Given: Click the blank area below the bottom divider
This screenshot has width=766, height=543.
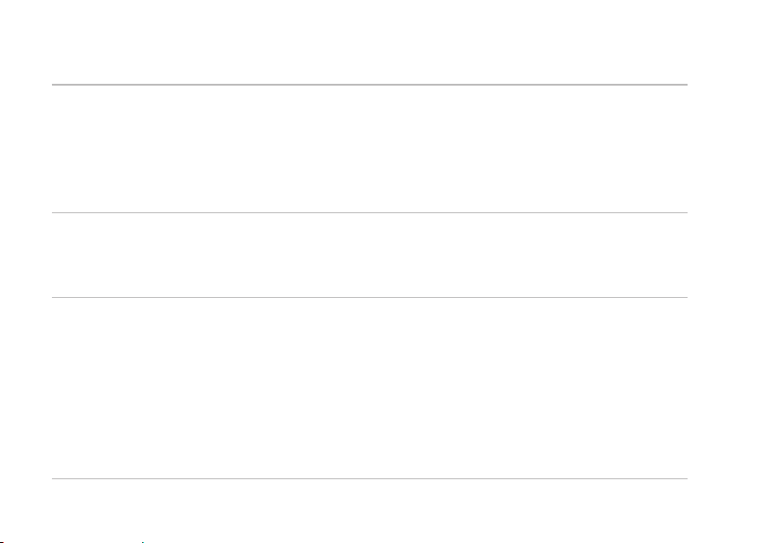Looking at the screenshot, I should pyautogui.click(x=370, y=510).
